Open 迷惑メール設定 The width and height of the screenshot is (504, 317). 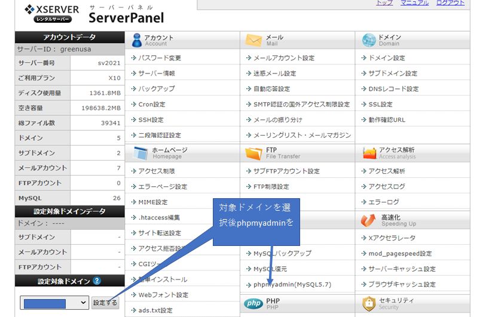click(274, 73)
